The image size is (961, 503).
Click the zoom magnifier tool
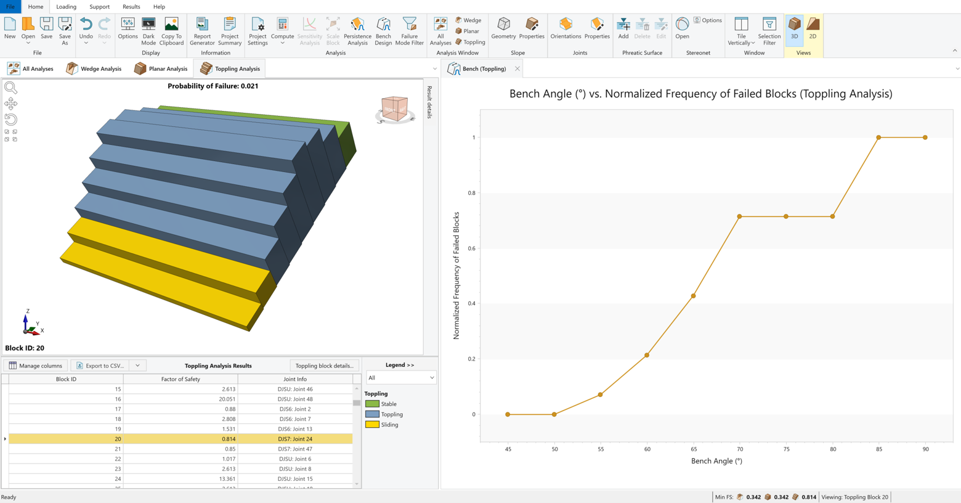tap(10, 88)
